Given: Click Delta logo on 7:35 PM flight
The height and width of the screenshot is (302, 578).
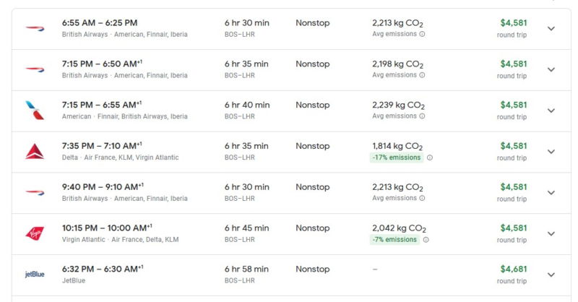Looking at the screenshot, I should 35,152.
